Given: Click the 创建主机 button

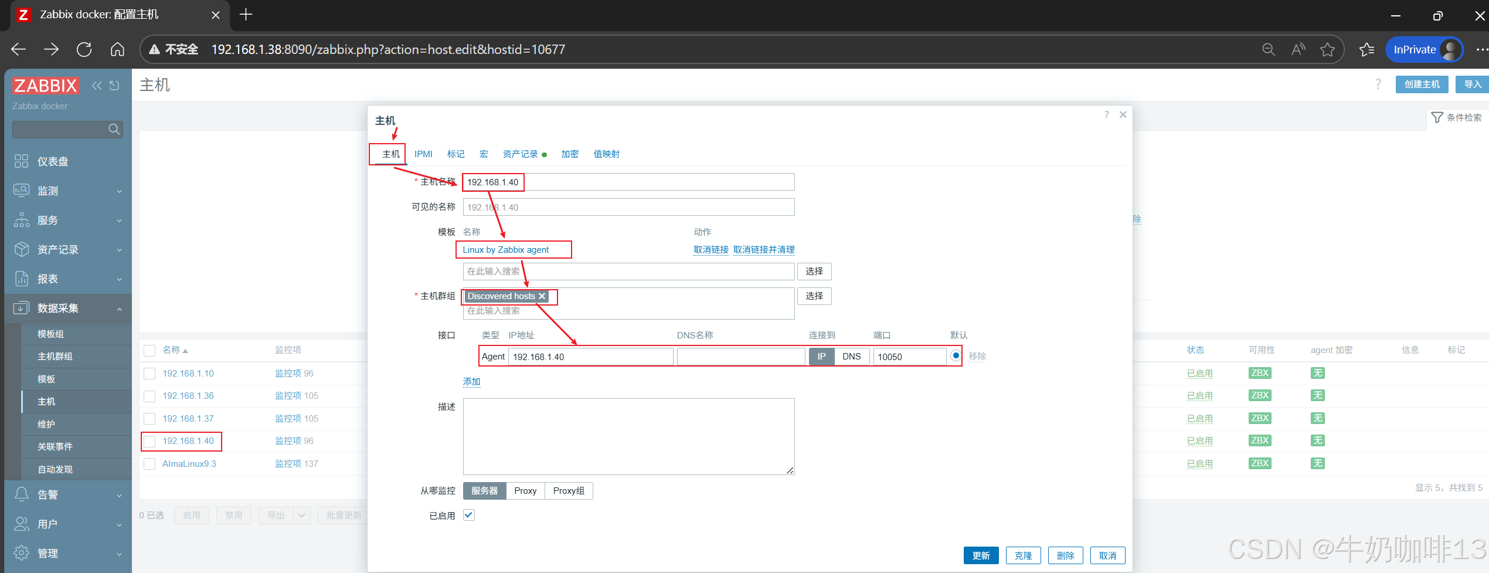Looking at the screenshot, I should 1422,84.
